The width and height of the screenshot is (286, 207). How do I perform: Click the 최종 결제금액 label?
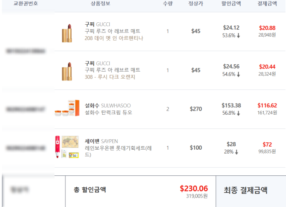tap(246, 190)
